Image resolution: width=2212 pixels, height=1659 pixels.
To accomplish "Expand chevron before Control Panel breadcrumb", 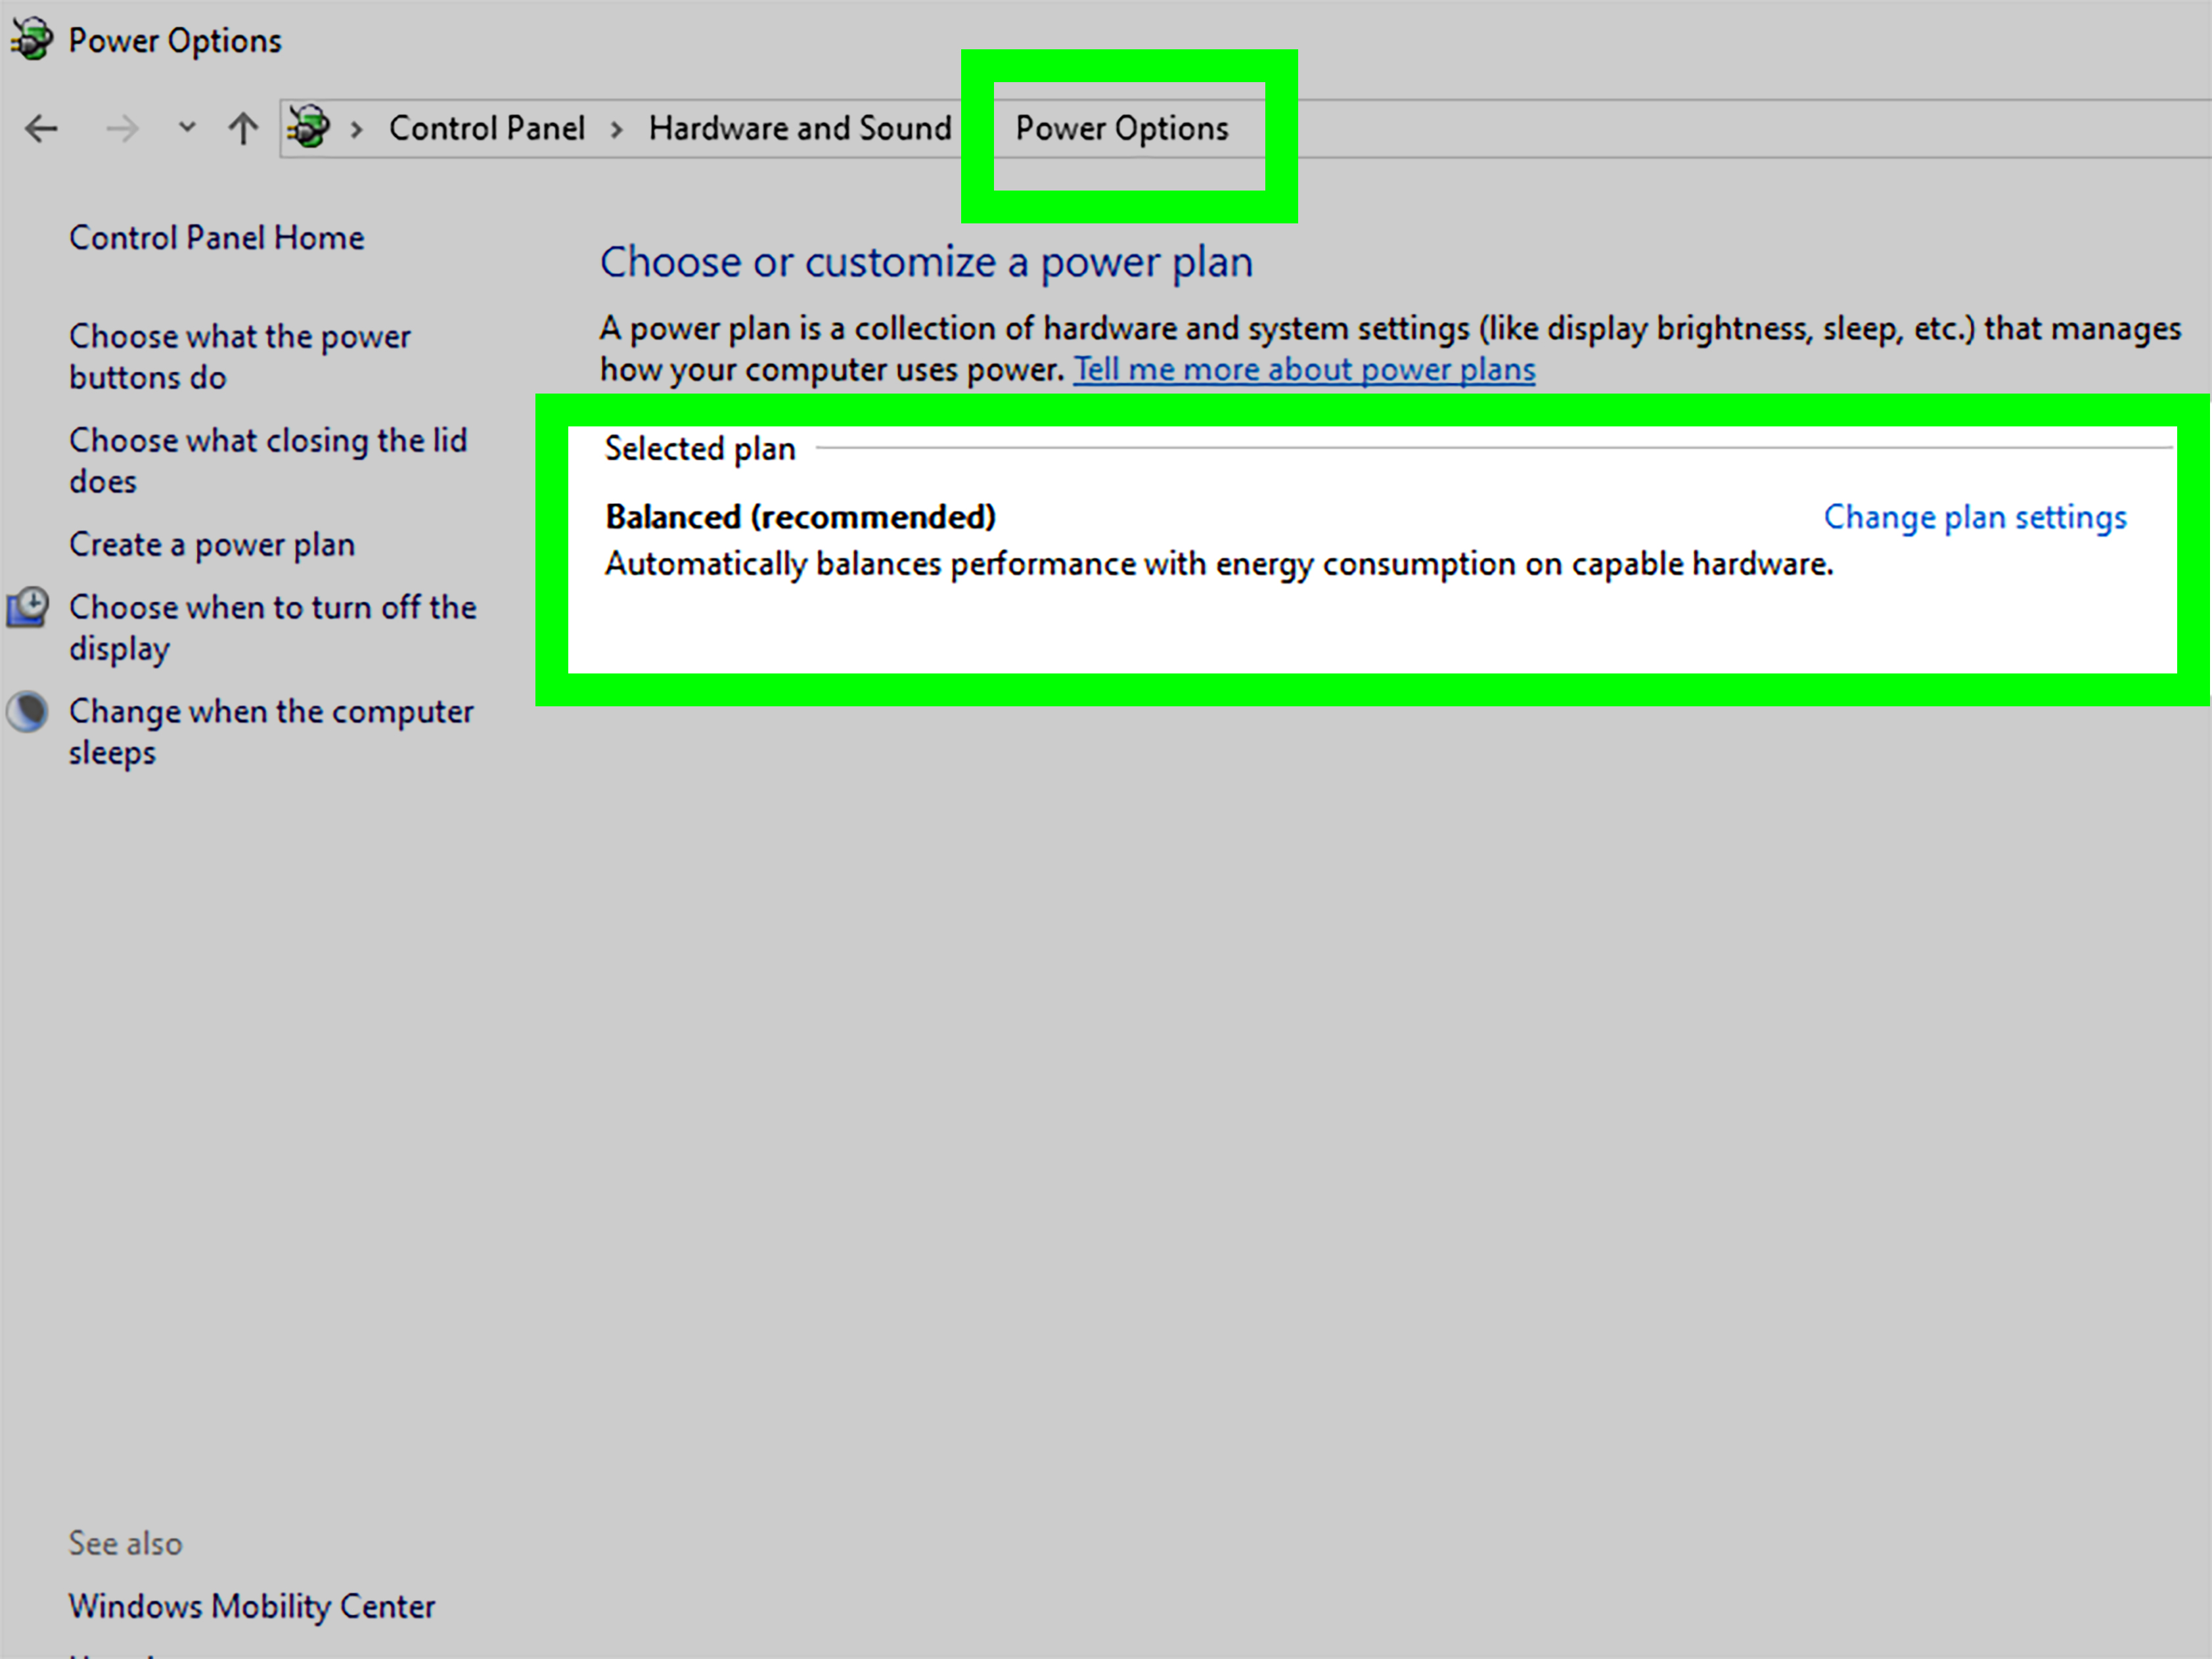I will (356, 129).
